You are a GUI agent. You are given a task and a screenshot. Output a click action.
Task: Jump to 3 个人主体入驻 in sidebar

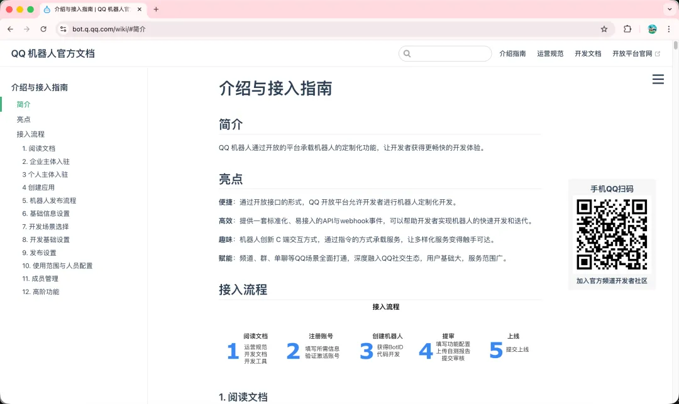click(45, 174)
